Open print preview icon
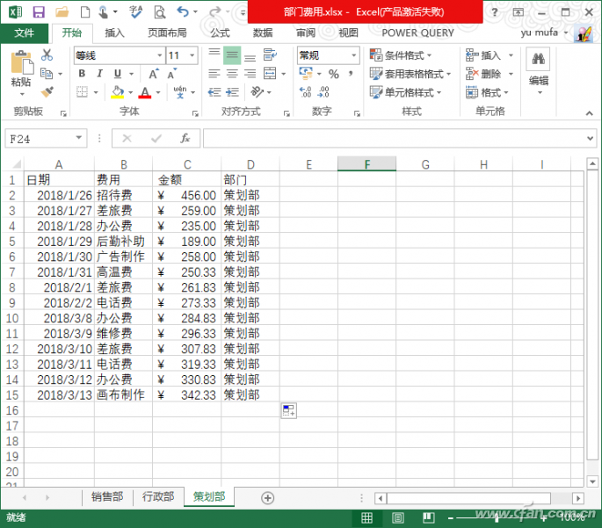The width and height of the screenshot is (602, 528). (160, 12)
